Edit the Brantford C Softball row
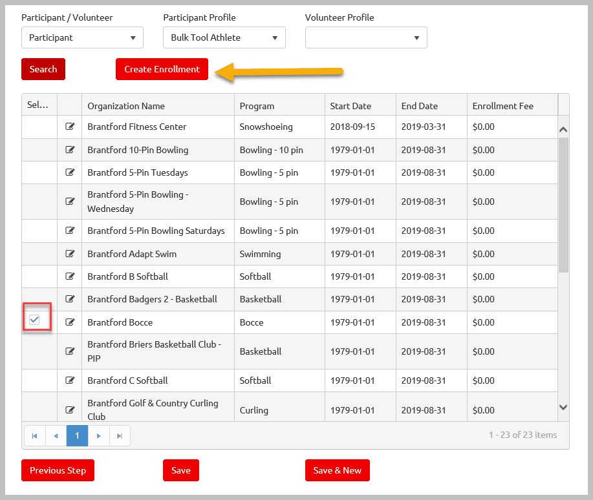This screenshot has width=593, height=500. [x=70, y=380]
